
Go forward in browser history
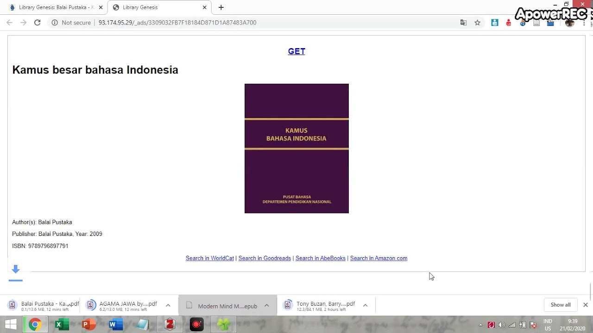(x=23, y=22)
